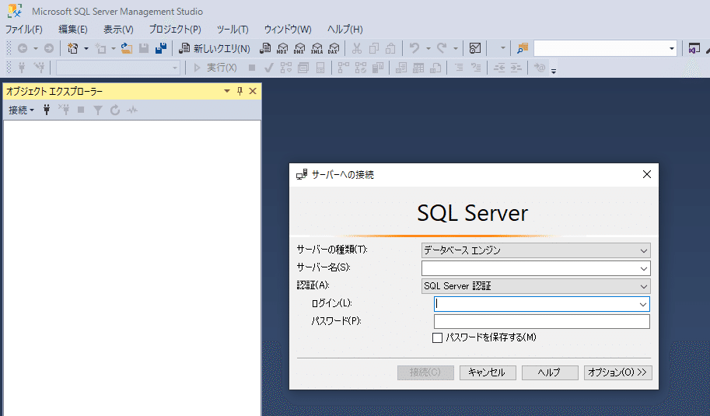Click the Save disk icon
The width and height of the screenshot is (710, 416).
point(144,48)
